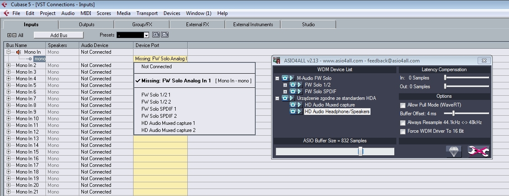Click the Cubase logo in the title bar
509x196 pixels.
click(x=5, y=5)
